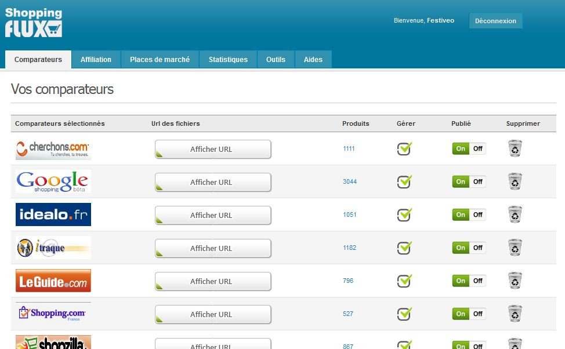The width and height of the screenshot is (565, 349).
Task: Show the URL for i-traque row
Action: (x=212, y=248)
